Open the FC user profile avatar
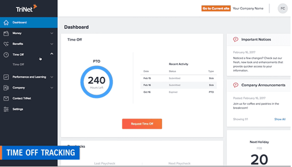292x167 pixels. point(282,8)
